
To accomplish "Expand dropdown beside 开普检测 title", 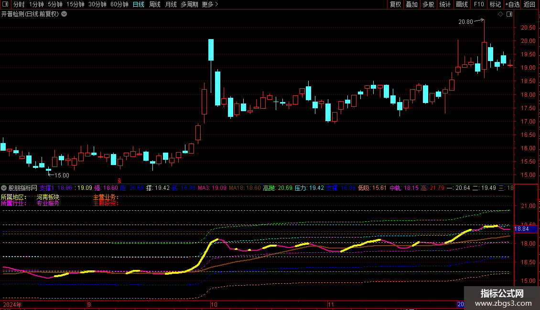I will pyautogui.click(x=64, y=14).
